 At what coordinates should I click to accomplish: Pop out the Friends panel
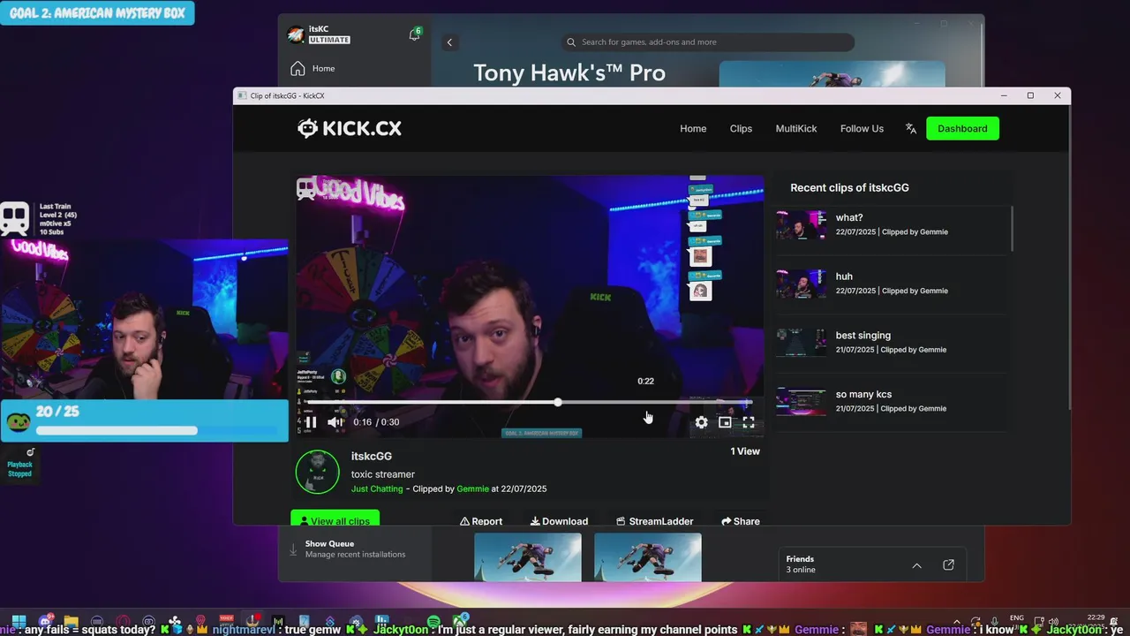point(948,565)
